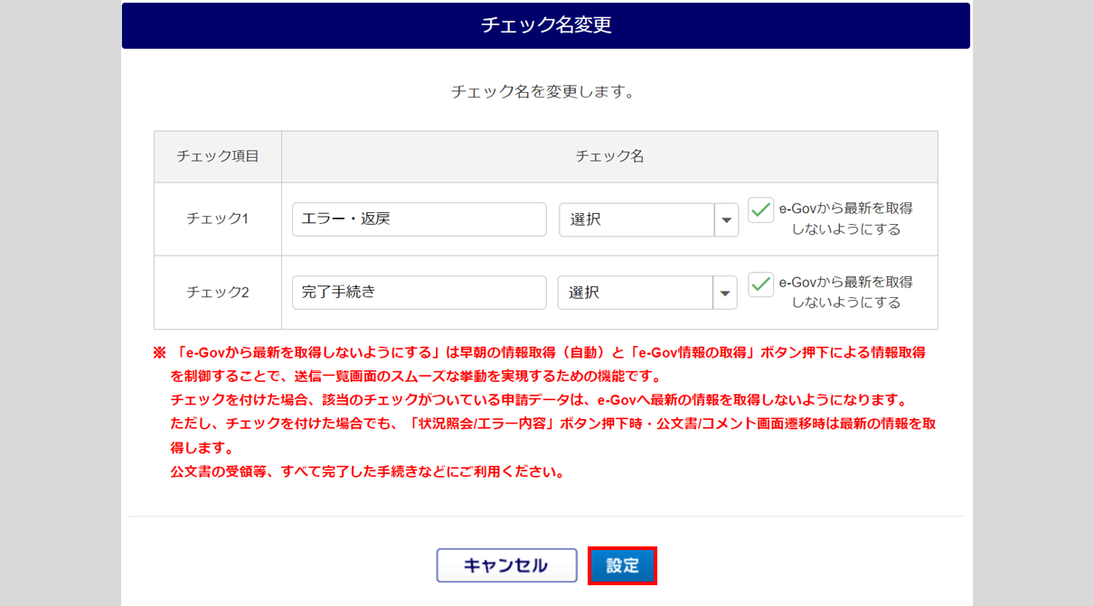
Task: Click the チェック2 row label
Action: click(218, 292)
